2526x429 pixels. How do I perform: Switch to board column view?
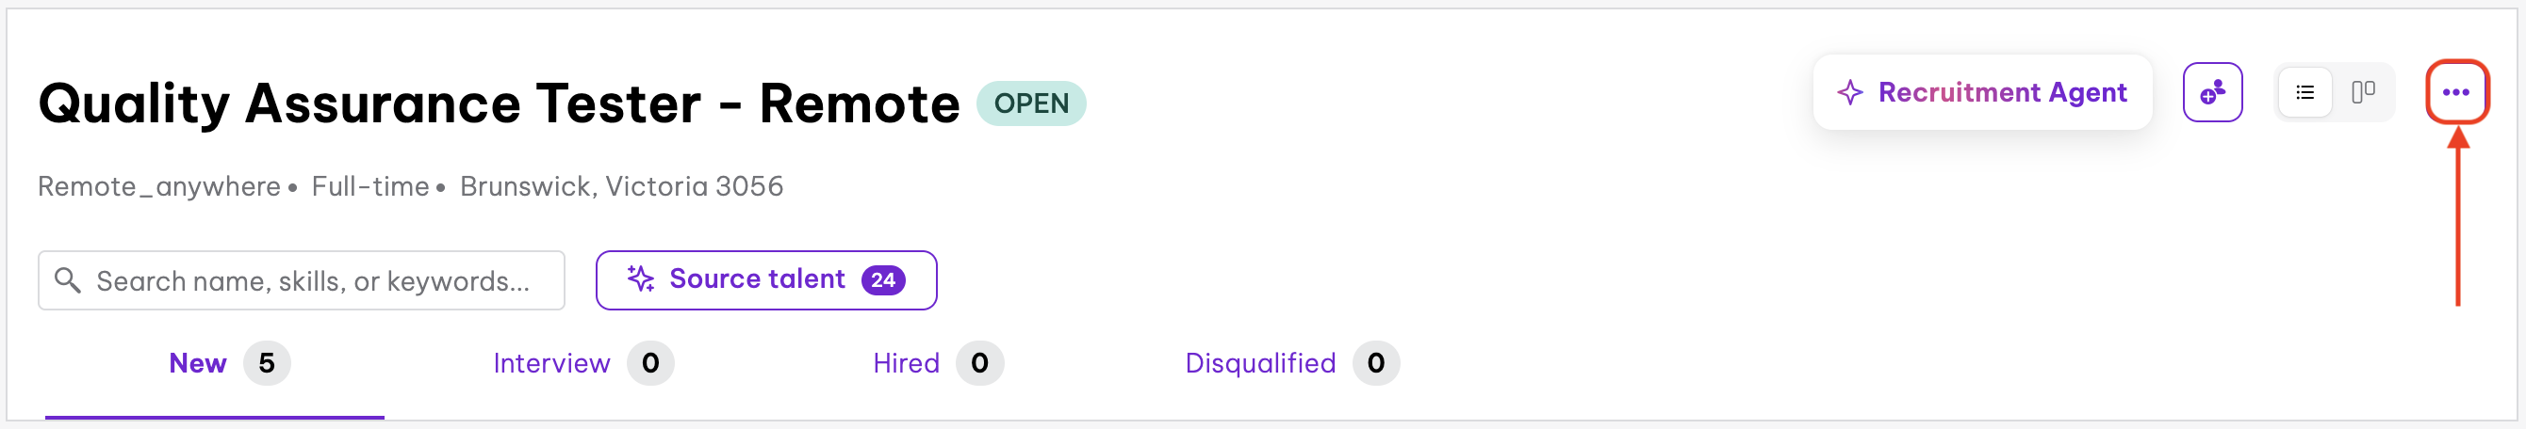2363,92
